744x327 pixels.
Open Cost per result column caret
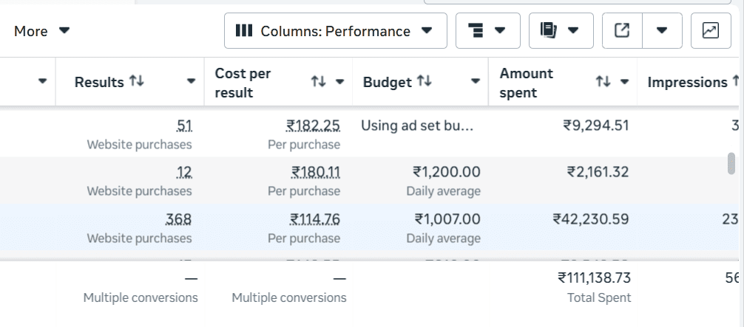(x=340, y=82)
